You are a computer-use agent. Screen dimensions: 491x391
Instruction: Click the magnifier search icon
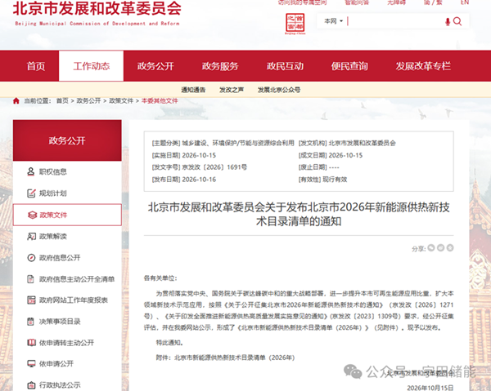(457, 21)
